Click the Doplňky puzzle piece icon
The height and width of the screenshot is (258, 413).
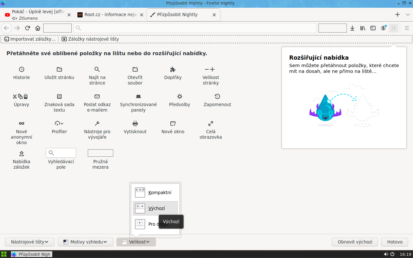173,69
